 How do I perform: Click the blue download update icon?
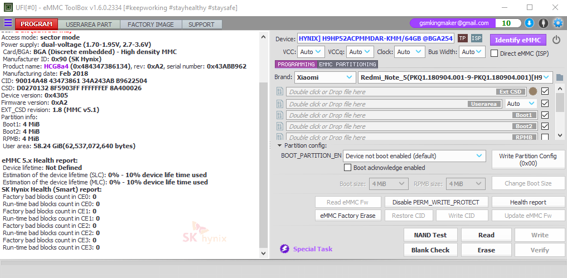click(x=529, y=23)
